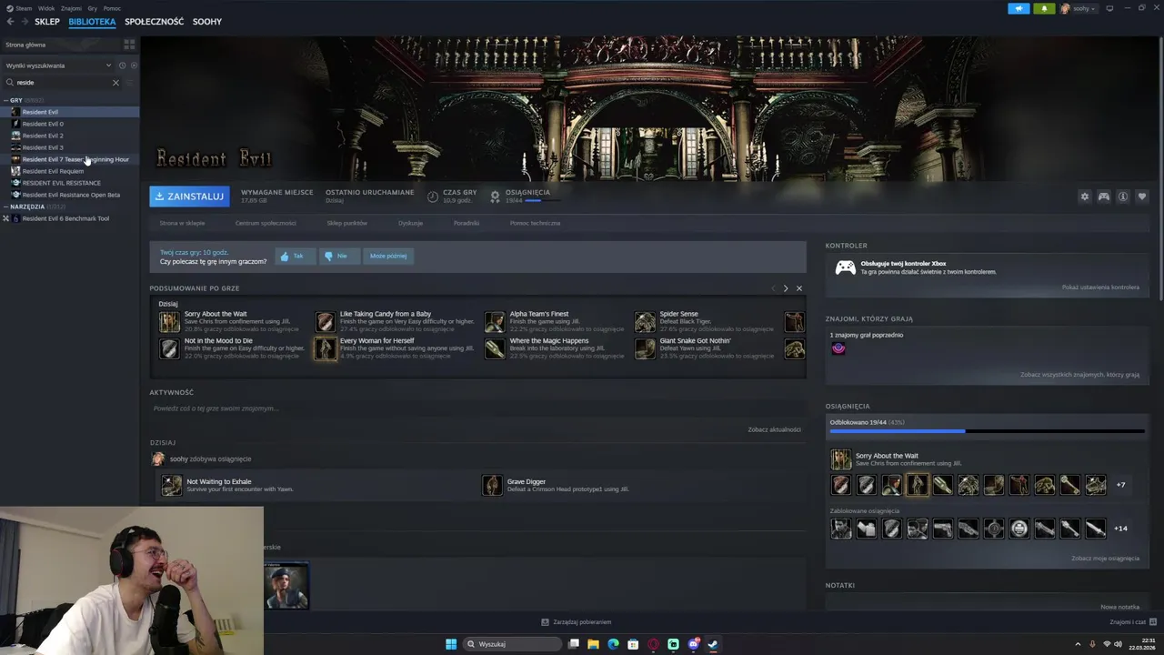The height and width of the screenshot is (655, 1164).
Task: Collapse the GRY category
Action: [6, 100]
